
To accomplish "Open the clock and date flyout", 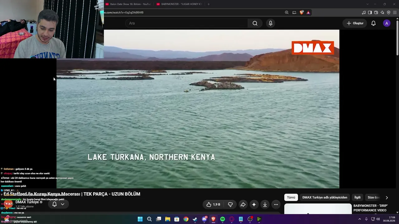I will click(389, 219).
